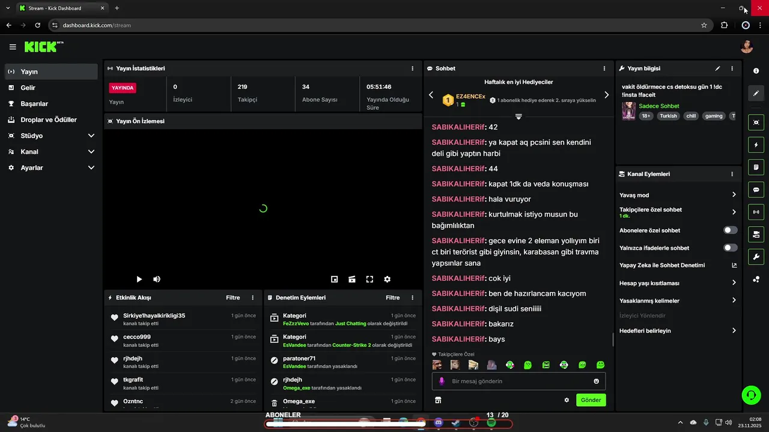
Task: Open Discord from the Windows taskbar
Action: (x=438, y=422)
